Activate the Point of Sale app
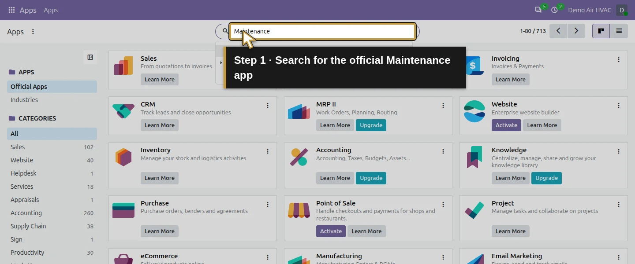This screenshot has width=635, height=264. pyautogui.click(x=331, y=231)
